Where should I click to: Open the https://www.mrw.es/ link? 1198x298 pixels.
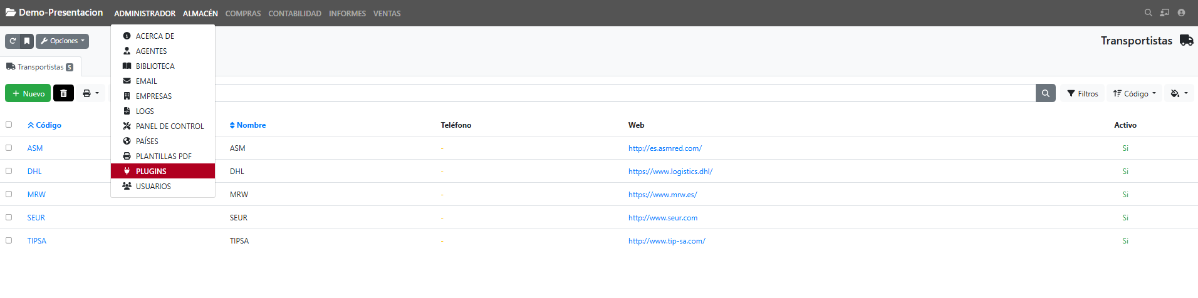662,195
